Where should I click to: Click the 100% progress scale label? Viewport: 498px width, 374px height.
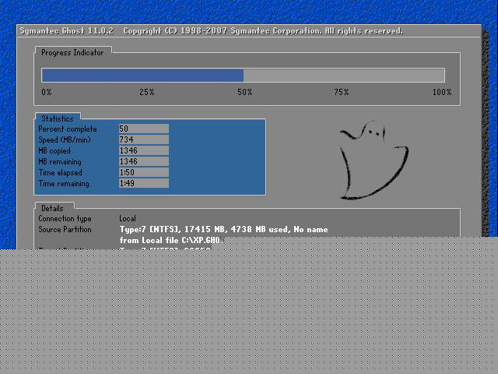pyautogui.click(x=442, y=92)
